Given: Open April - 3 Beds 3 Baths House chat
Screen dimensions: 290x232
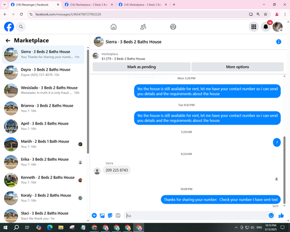Looking at the screenshot, I should pyautogui.click(x=43, y=126).
